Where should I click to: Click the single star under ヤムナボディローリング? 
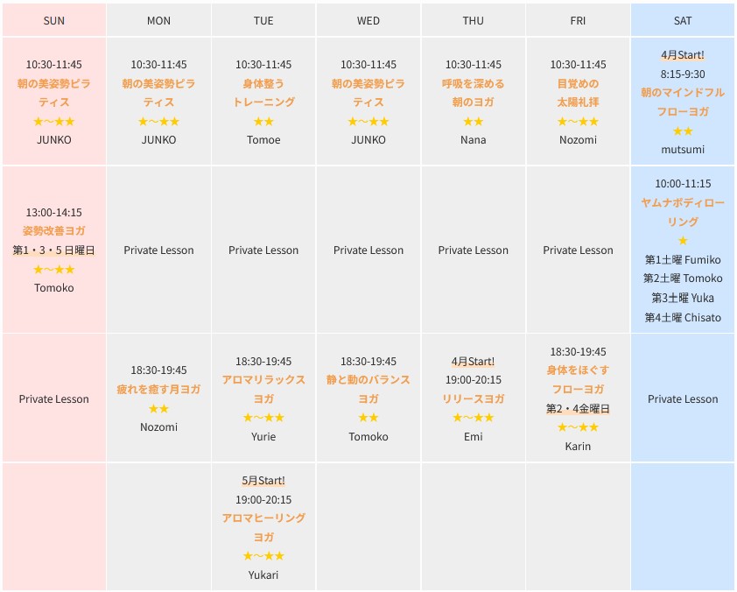pos(683,241)
